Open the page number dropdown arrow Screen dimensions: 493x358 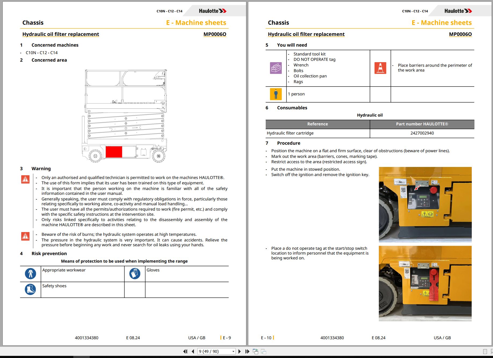233,351
